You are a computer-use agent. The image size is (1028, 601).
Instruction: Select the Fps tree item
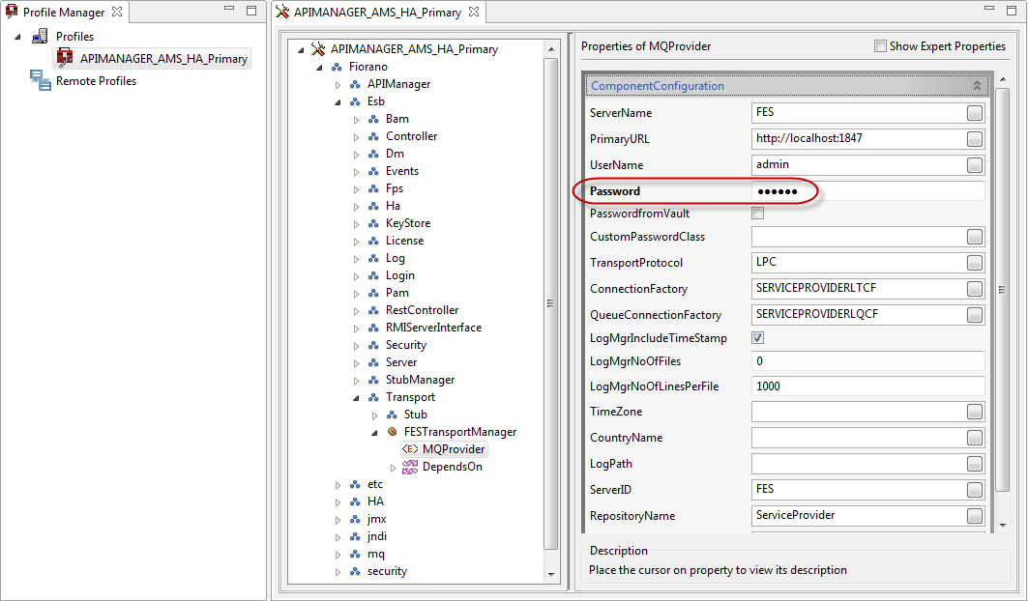pos(395,188)
